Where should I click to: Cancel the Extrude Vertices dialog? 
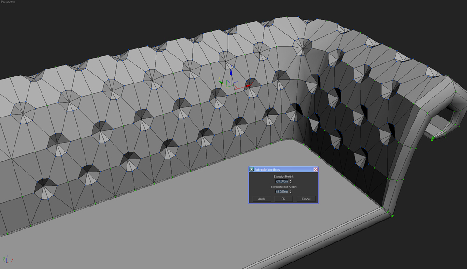[306, 199]
